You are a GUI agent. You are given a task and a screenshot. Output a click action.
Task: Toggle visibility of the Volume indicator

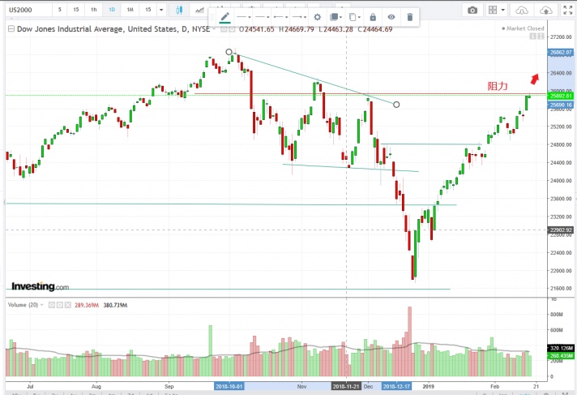coord(50,304)
